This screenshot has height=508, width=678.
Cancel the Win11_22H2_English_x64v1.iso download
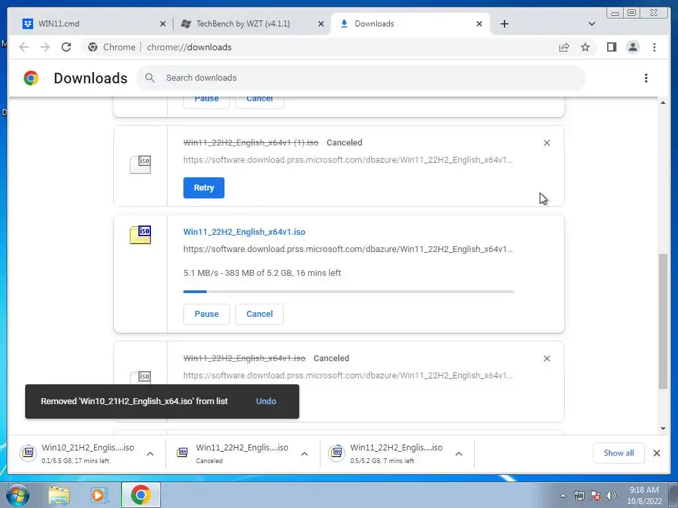tap(260, 314)
